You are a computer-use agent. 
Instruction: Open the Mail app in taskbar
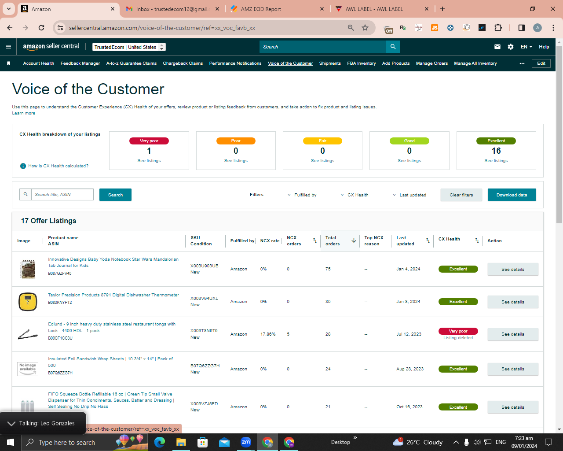click(x=224, y=442)
